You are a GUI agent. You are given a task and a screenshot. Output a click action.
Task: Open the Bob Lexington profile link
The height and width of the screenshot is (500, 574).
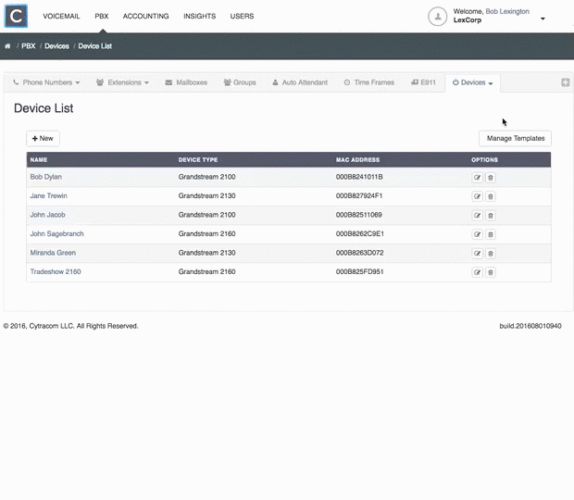[507, 11]
